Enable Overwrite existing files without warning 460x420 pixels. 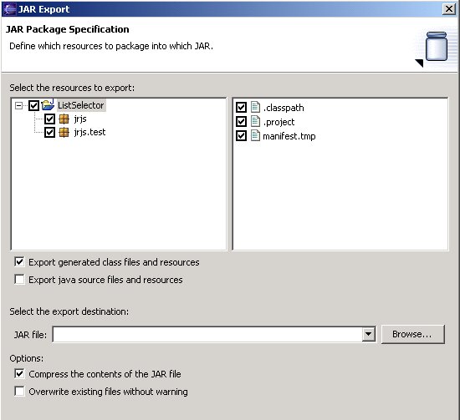pyautogui.click(x=19, y=392)
